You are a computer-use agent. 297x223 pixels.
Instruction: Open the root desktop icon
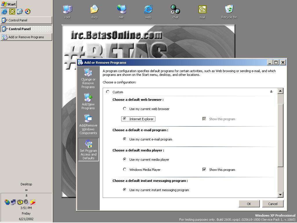(67, 12)
